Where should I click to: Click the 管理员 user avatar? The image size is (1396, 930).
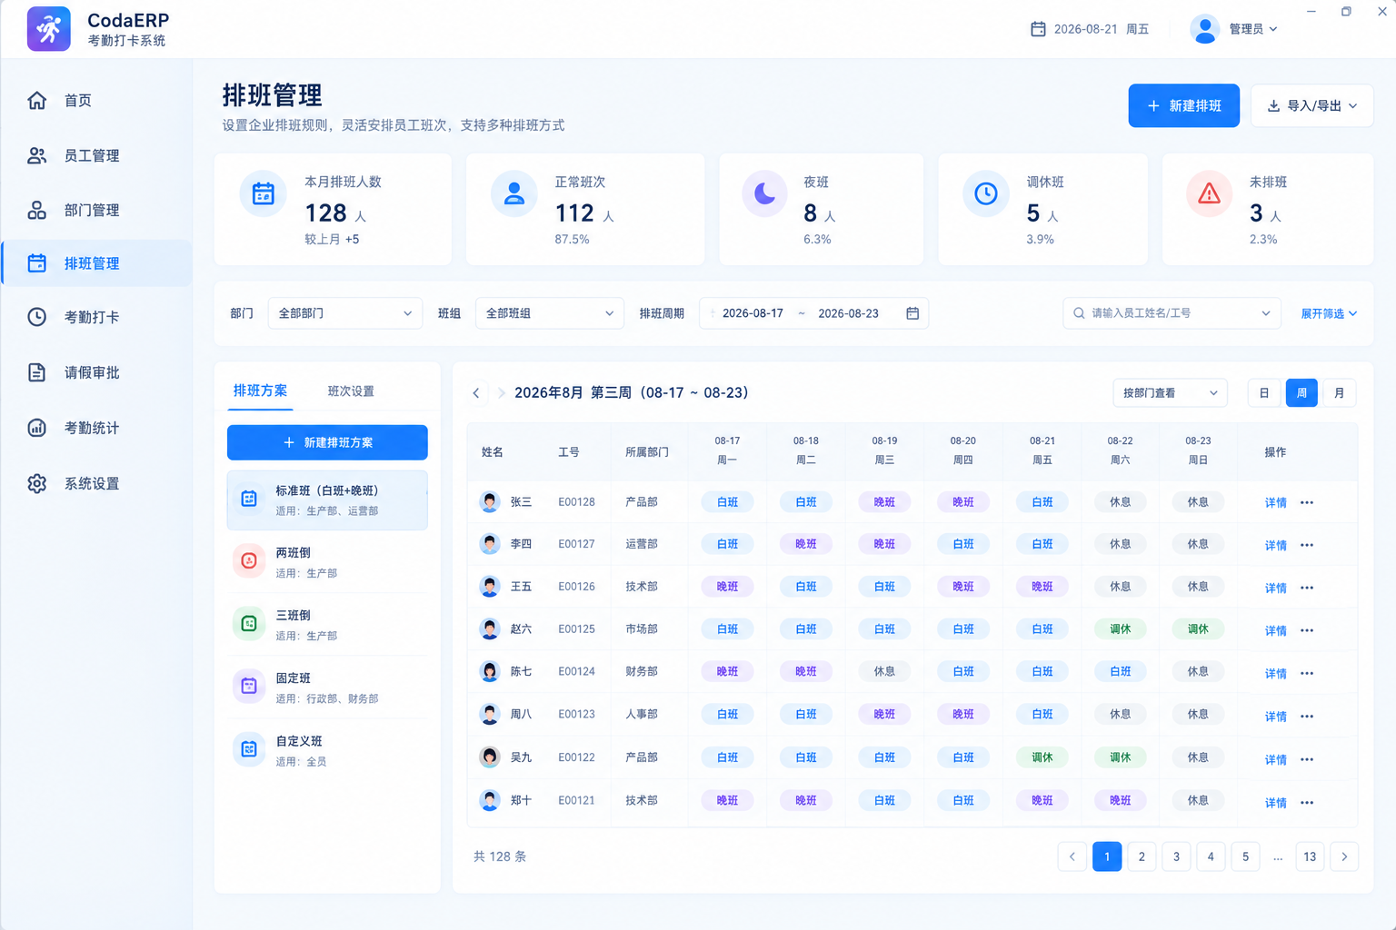(x=1204, y=29)
